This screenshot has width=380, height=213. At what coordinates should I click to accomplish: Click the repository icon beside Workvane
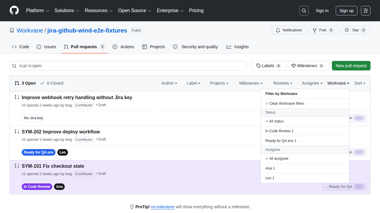(12, 30)
